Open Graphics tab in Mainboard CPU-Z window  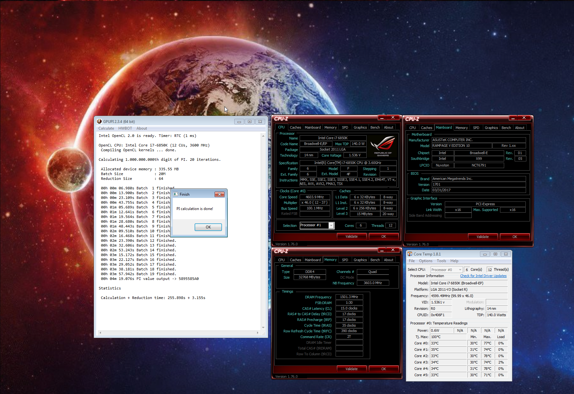(x=491, y=128)
